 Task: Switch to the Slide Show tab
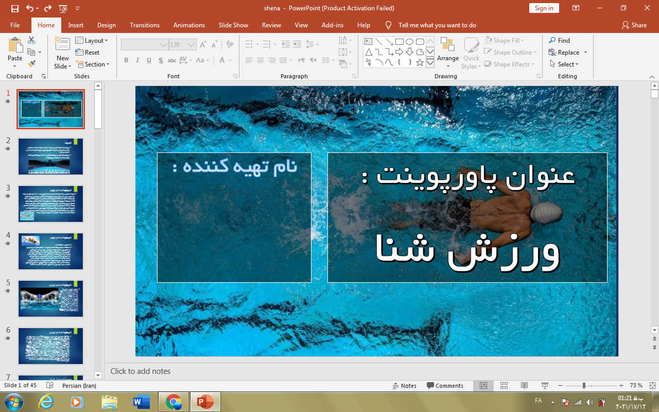click(233, 25)
